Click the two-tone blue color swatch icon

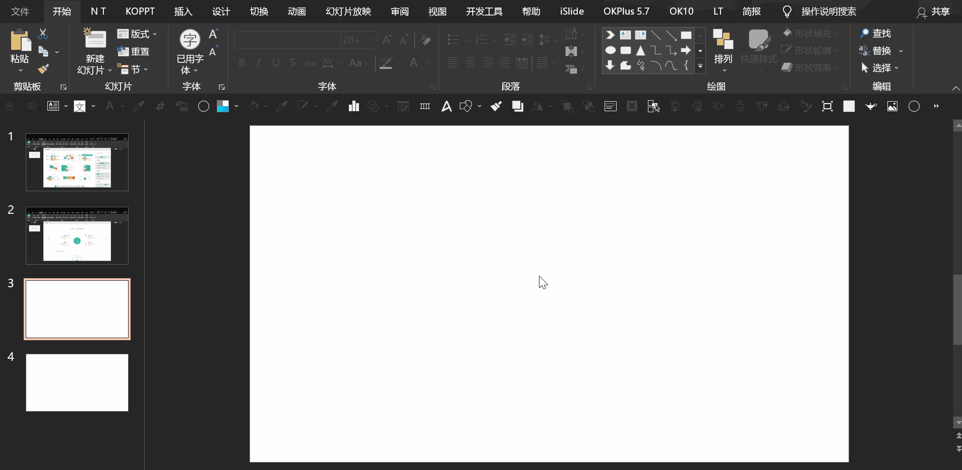coord(222,106)
